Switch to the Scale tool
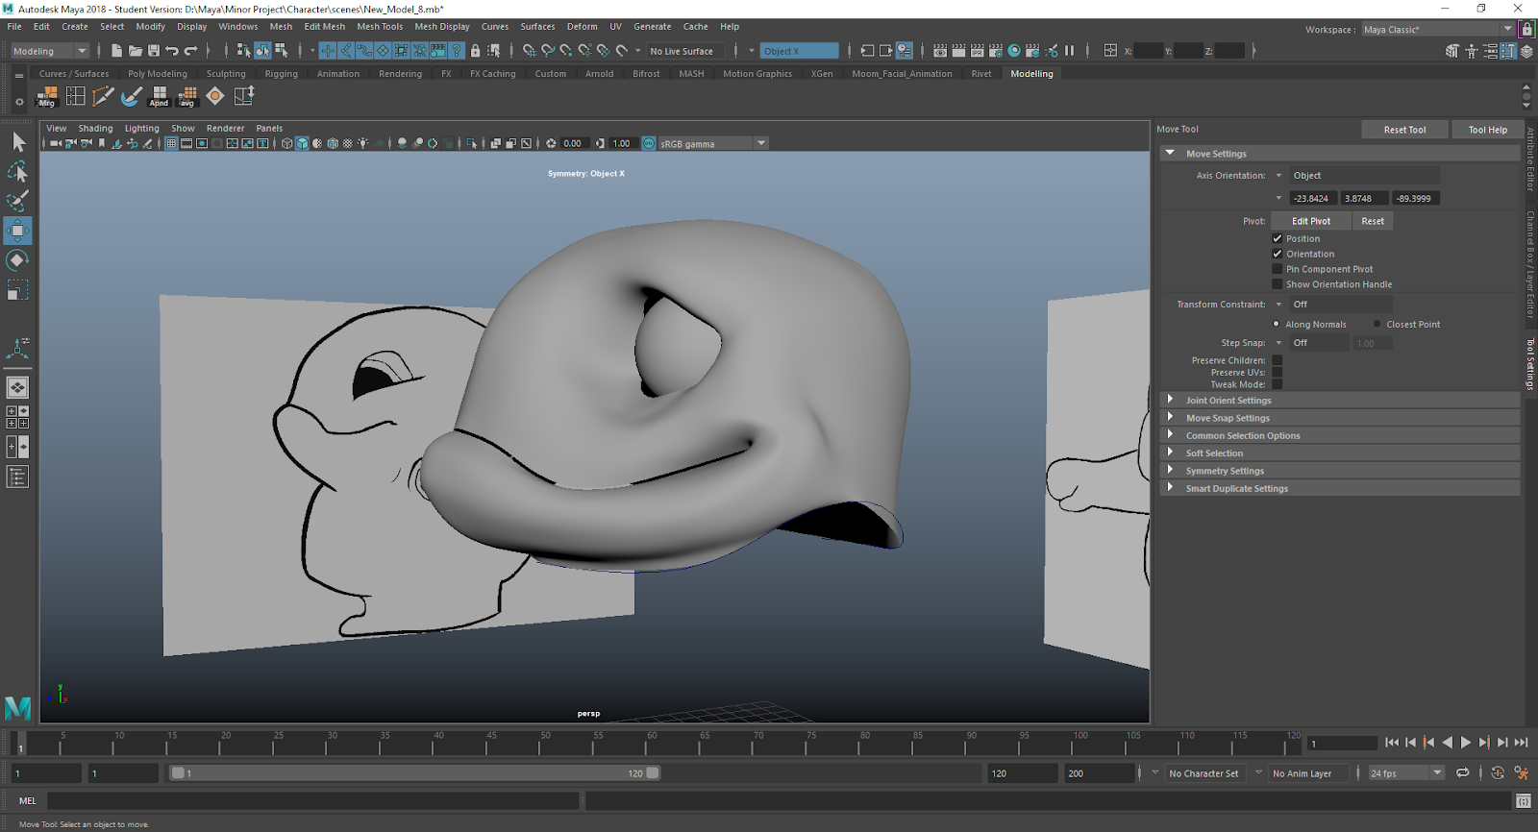1538x832 pixels. (x=17, y=289)
